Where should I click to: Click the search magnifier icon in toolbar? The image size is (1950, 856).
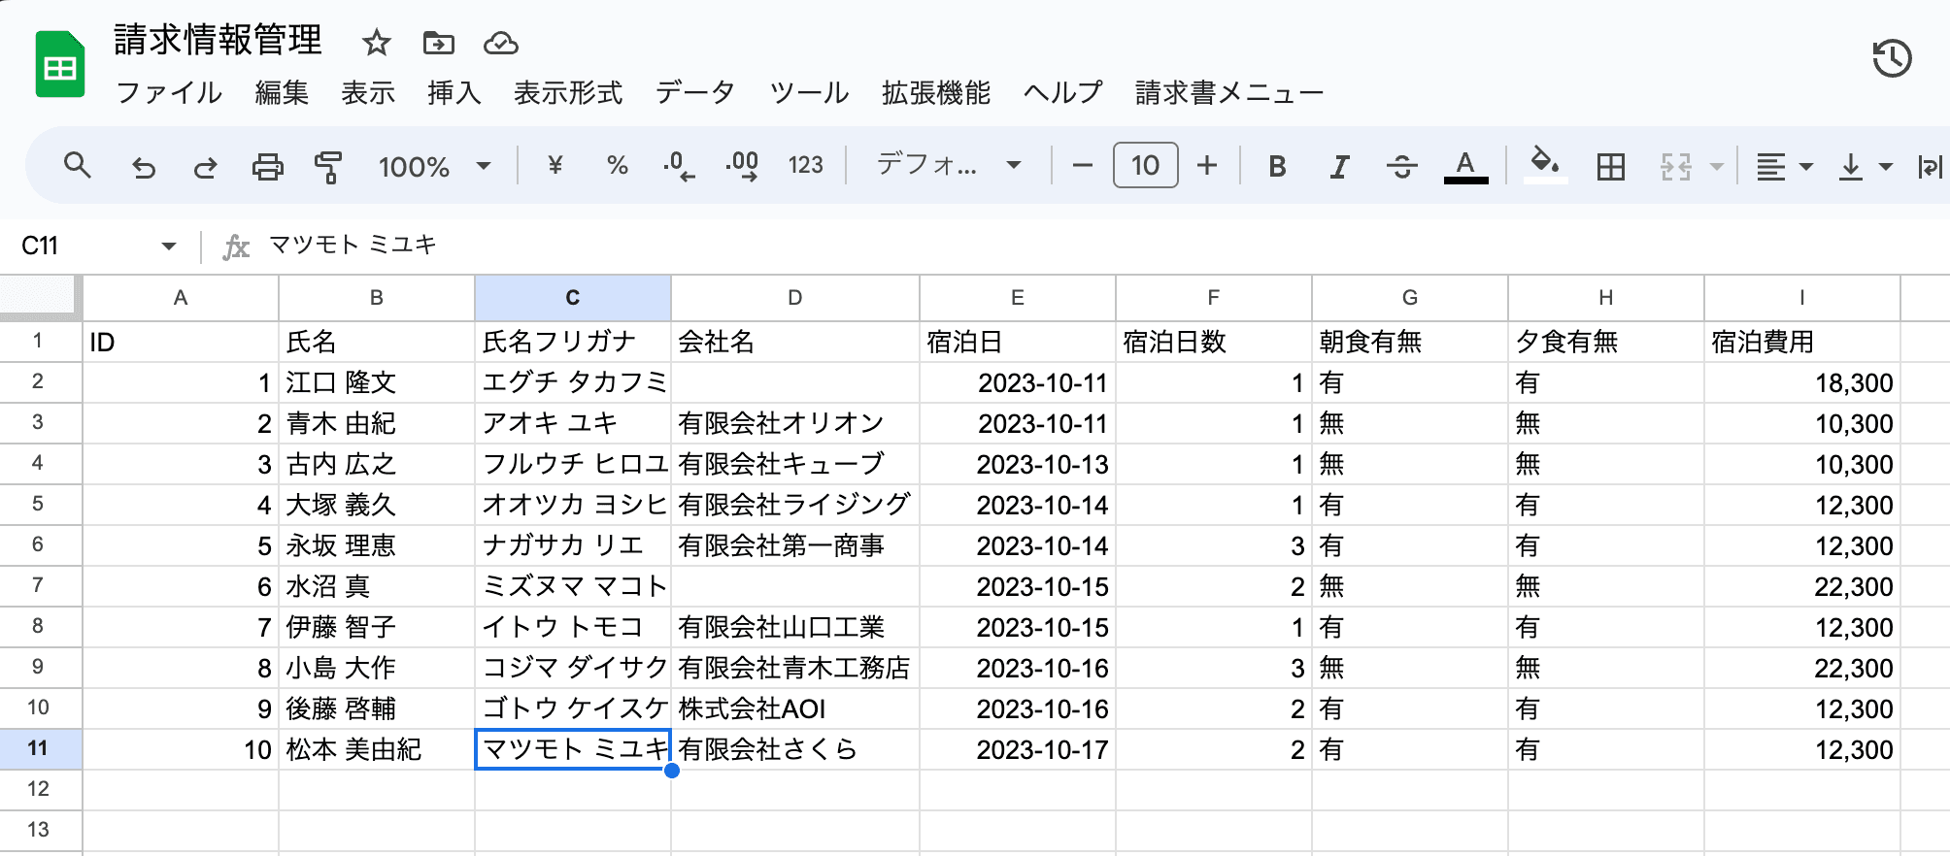tap(77, 166)
